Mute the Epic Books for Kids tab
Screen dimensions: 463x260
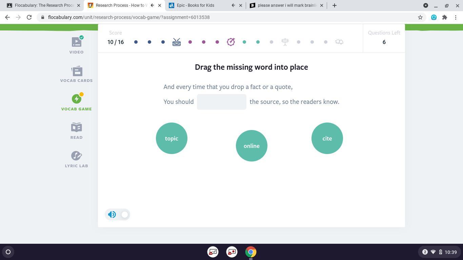click(x=234, y=5)
